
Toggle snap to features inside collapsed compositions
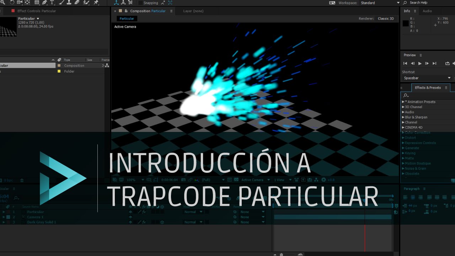pyautogui.click(x=170, y=2)
